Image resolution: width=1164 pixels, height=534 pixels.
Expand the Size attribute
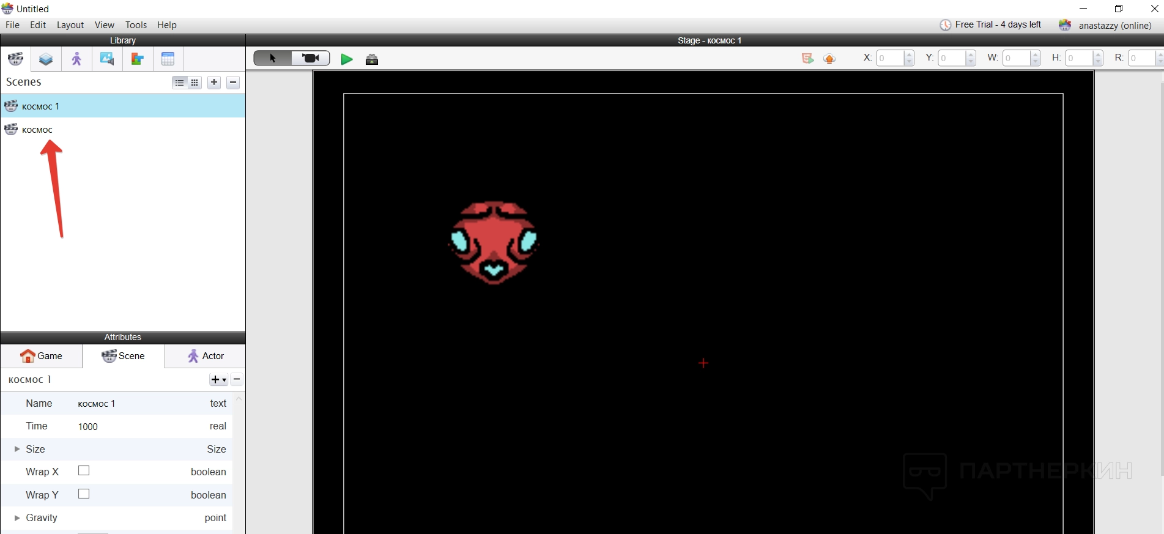(x=17, y=449)
